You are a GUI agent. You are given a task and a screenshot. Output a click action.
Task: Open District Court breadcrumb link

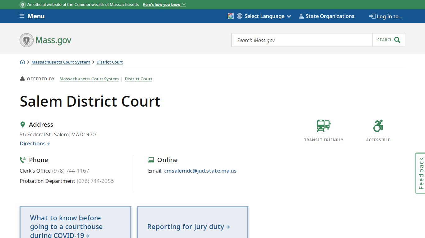pos(110,62)
